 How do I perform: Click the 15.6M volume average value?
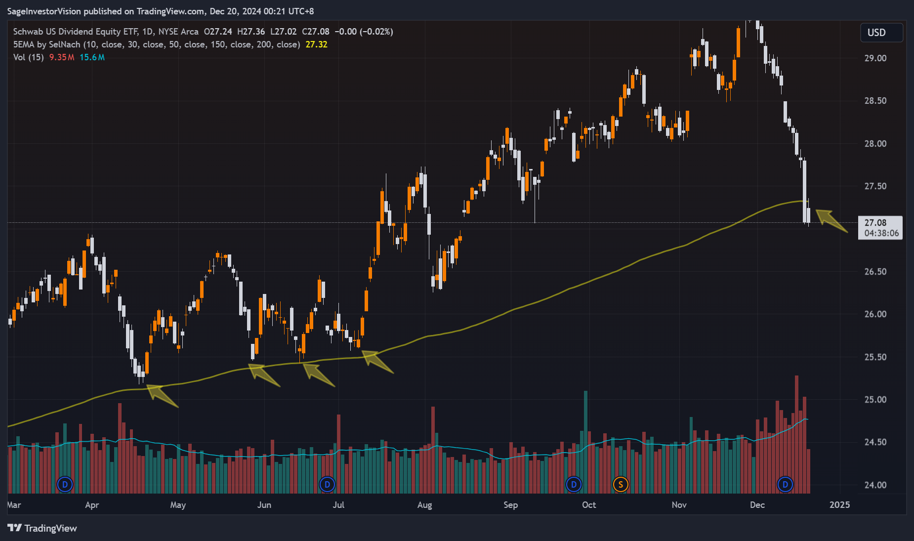(92, 57)
